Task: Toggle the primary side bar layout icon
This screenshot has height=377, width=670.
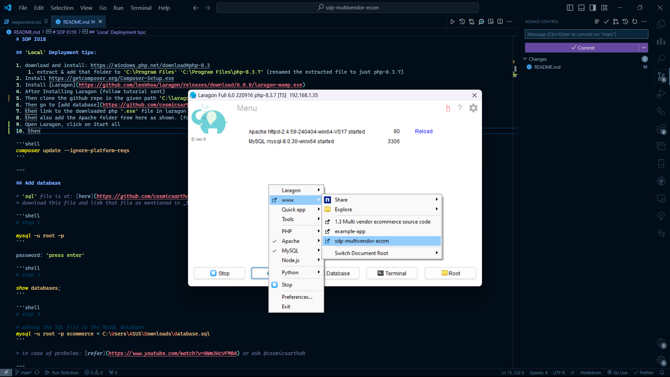Action: pos(570,8)
